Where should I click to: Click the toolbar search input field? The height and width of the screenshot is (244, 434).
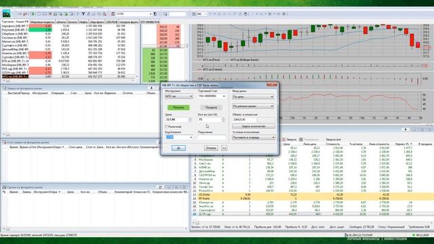(x=177, y=14)
